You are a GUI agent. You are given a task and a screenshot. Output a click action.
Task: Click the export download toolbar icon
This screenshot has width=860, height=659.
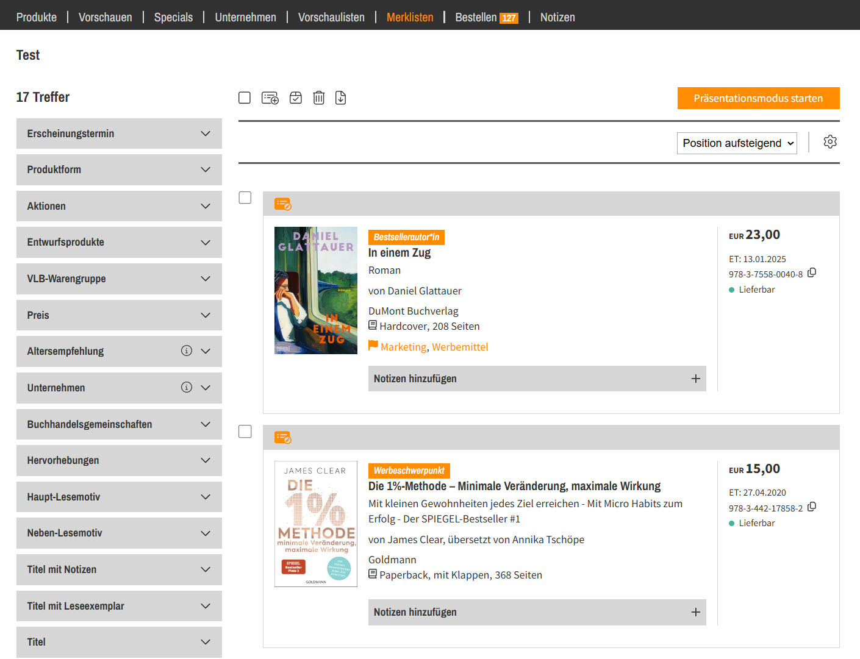click(x=341, y=98)
